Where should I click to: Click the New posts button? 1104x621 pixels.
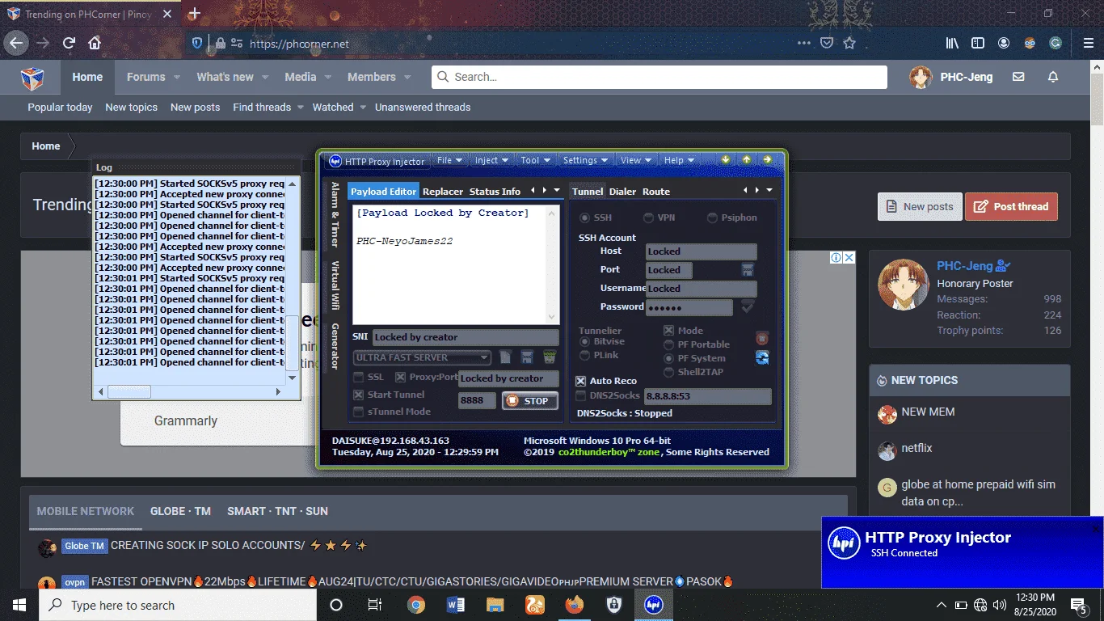(920, 206)
